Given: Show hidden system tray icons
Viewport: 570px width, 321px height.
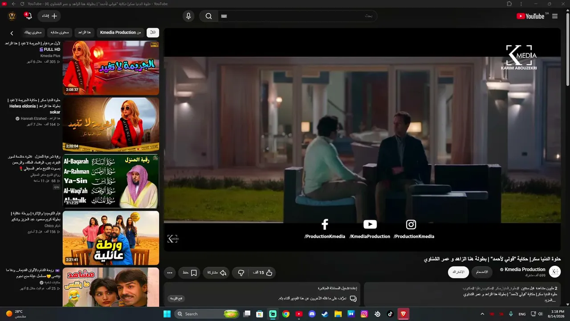Looking at the screenshot, I should (482, 314).
